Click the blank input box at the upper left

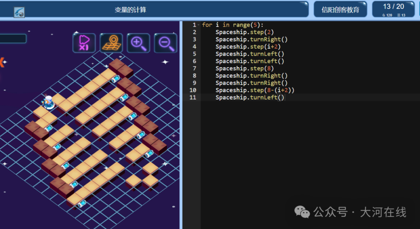[x=13, y=39]
